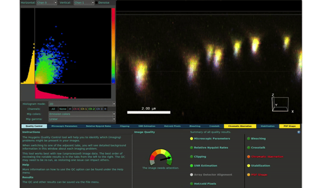Click the XYZ orientation cube icon

click(x=280, y=104)
